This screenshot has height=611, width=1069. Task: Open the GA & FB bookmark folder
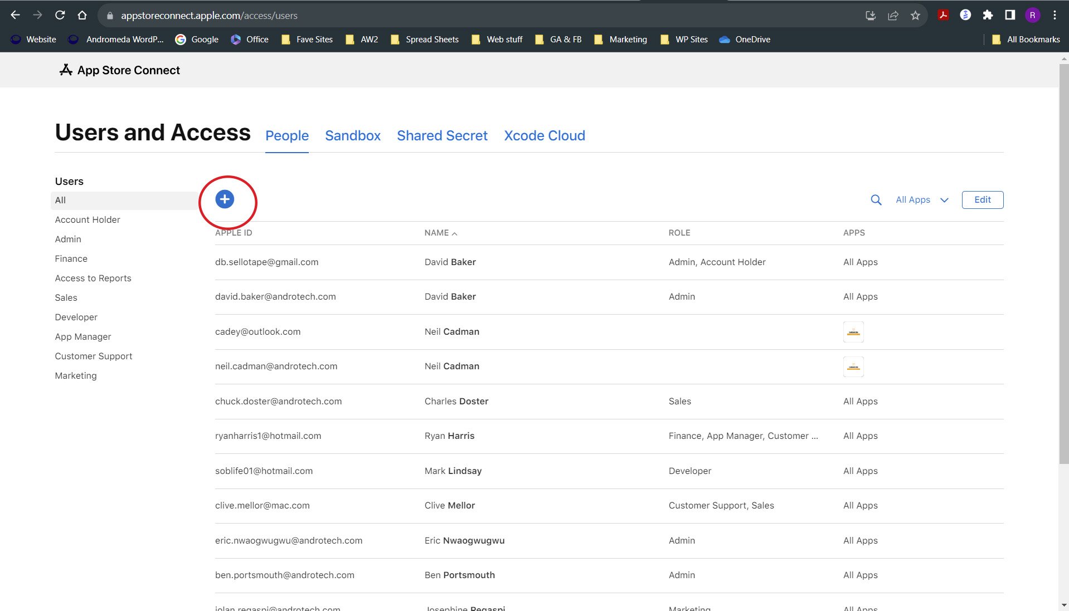(558, 40)
